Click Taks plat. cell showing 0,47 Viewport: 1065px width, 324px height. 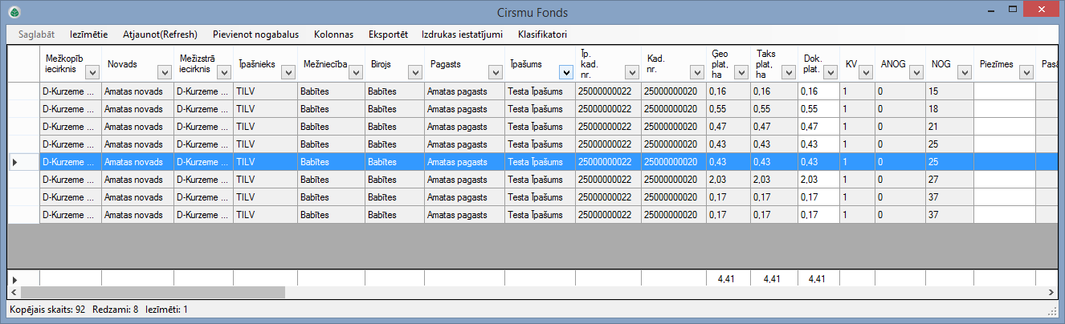click(x=773, y=126)
